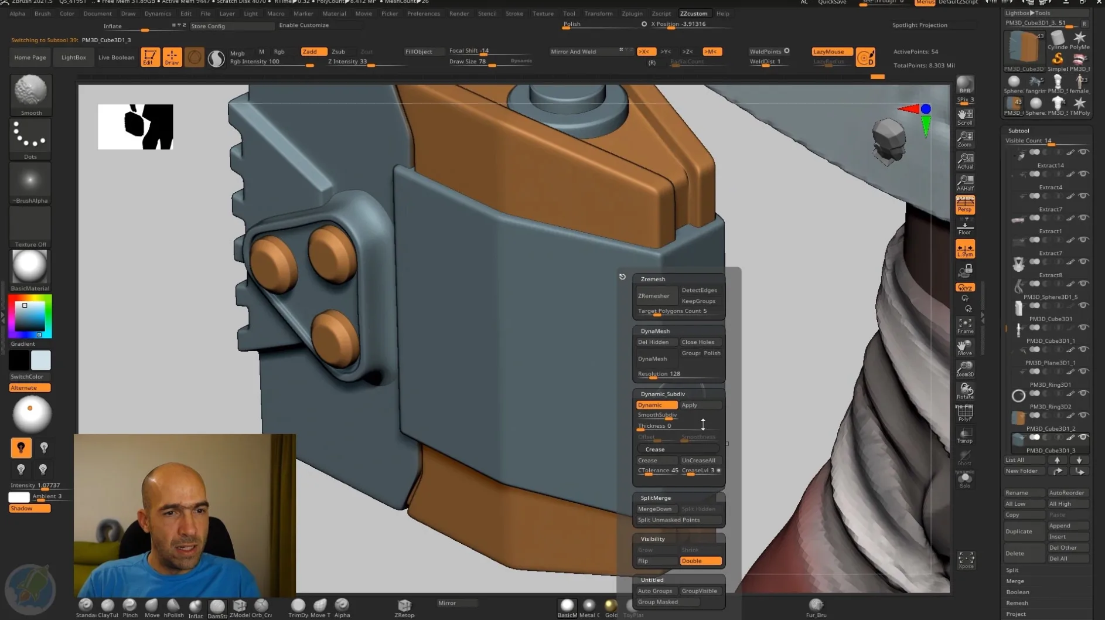Select the Fur_Bru brush icon
The width and height of the screenshot is (1105, 620).
click(816, 608)
